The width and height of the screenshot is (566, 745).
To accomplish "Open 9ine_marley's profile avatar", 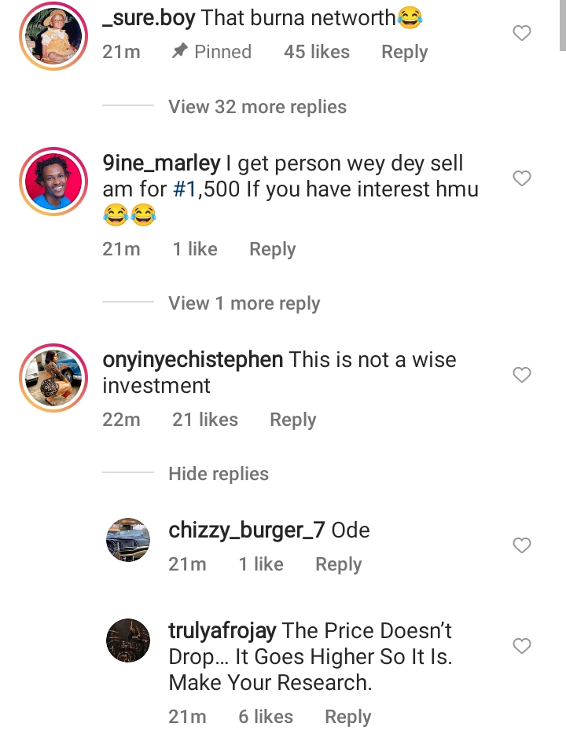I will (x=53, y=182).
